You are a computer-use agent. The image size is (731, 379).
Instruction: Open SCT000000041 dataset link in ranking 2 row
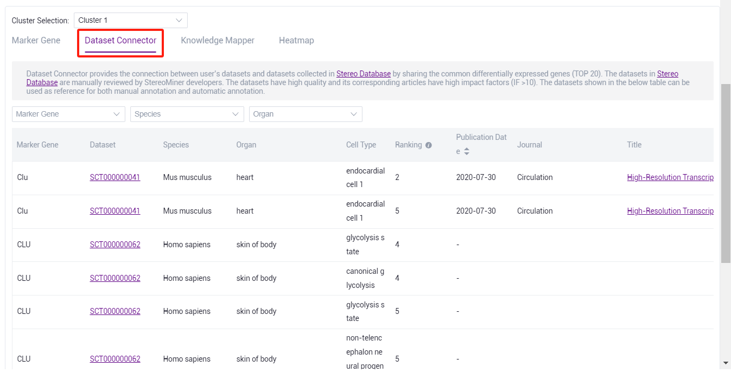pos(115,177)
